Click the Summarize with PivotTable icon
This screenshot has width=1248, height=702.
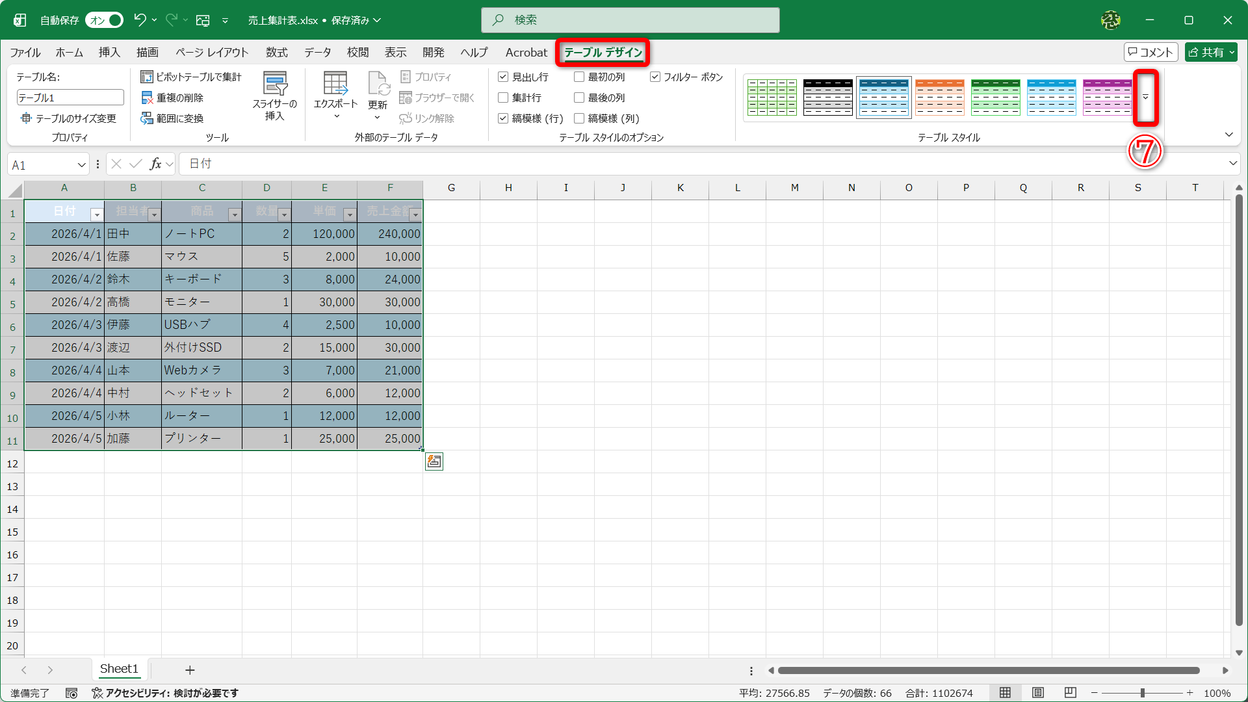pyautogui.click(x=147, y=77)
